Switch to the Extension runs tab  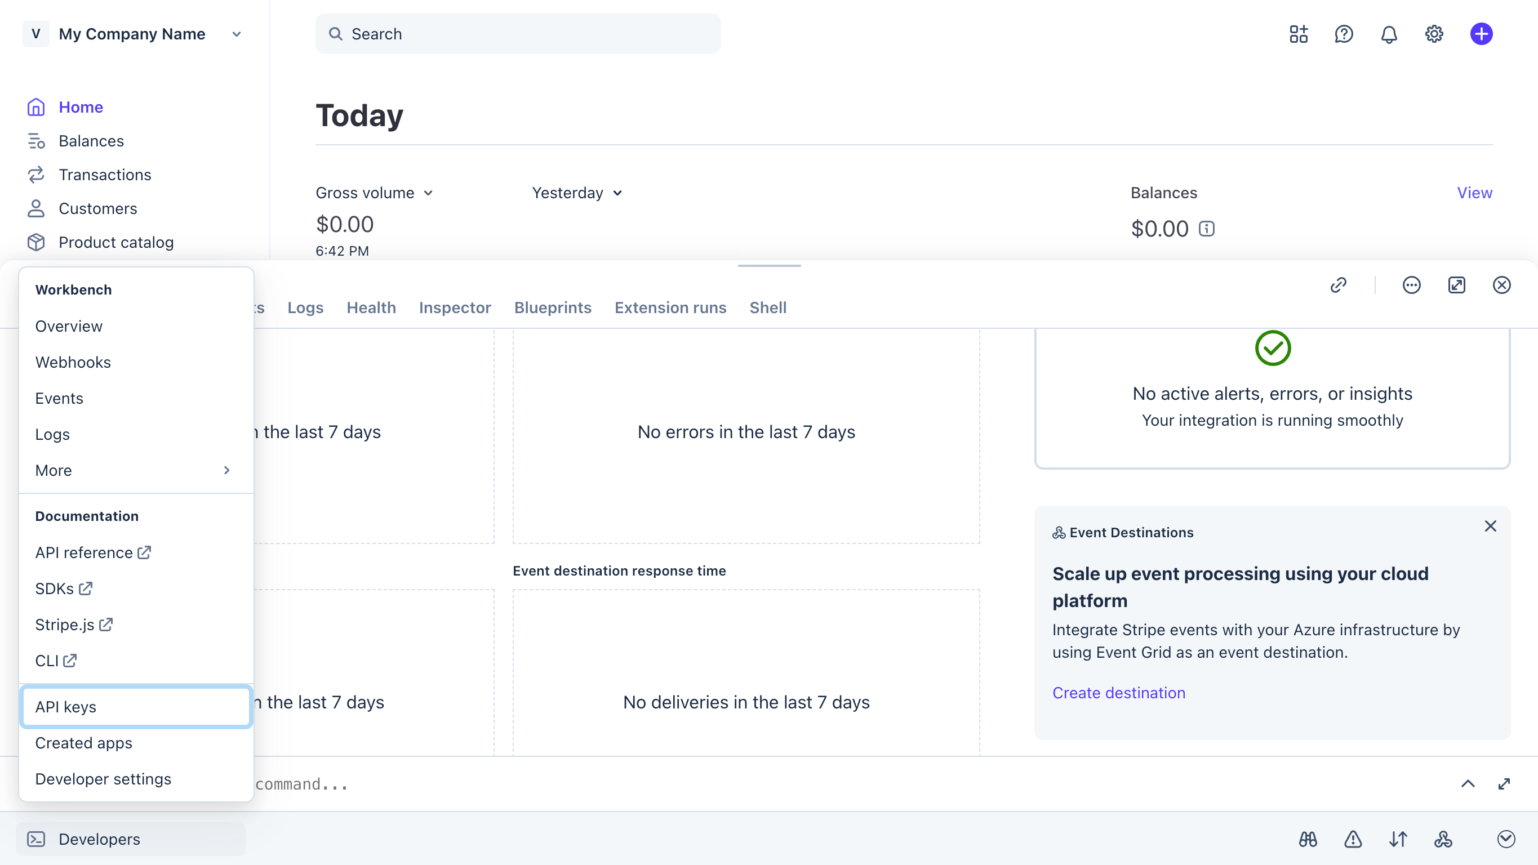tap(670, 307)
